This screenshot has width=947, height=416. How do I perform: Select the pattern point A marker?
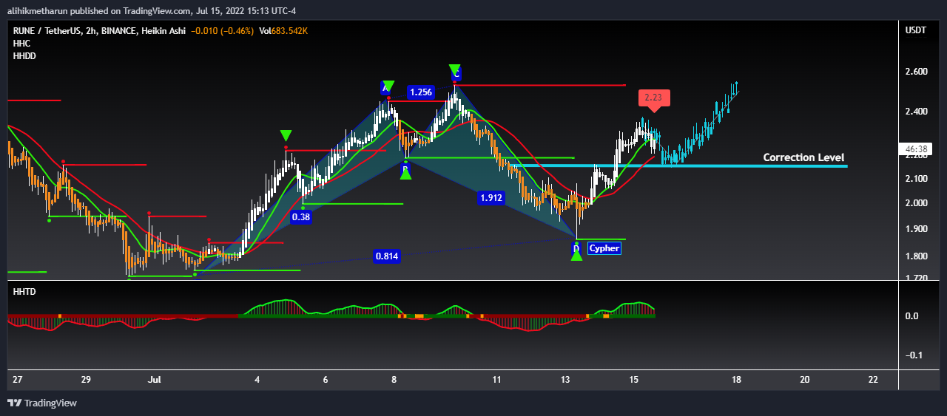385,89
